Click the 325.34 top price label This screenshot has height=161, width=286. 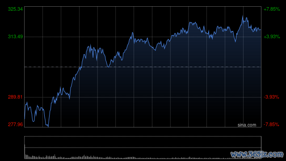point(15,9)
